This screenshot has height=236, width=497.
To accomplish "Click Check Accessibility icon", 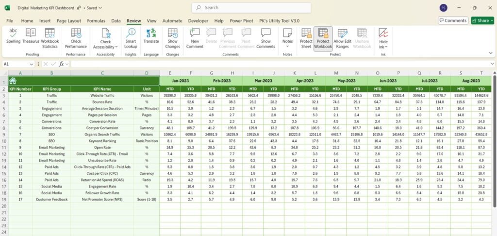I will 105,33.
